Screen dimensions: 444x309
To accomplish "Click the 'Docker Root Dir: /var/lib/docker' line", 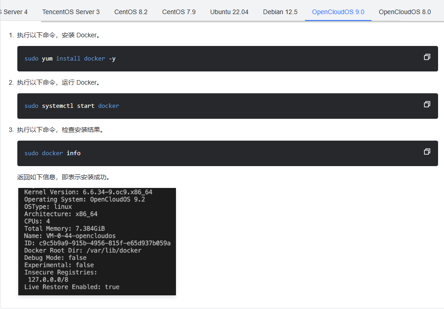I will (83, 251).
